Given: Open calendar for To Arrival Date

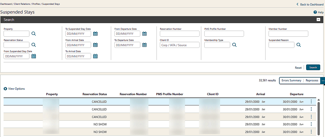Looking at the screenshot, I should [95, 56].
